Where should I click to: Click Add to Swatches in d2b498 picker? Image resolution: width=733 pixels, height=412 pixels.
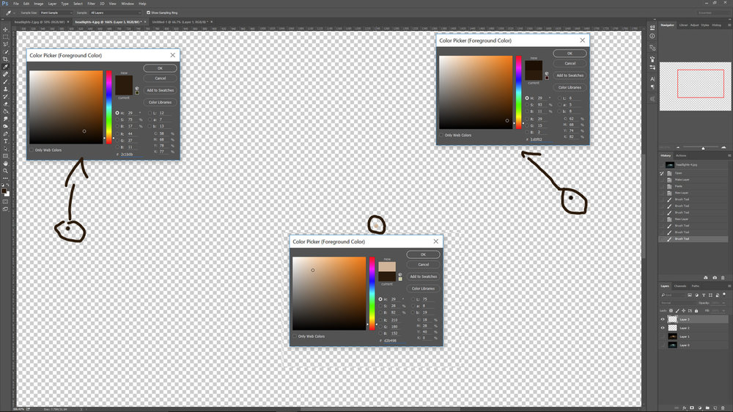[423, 276]
